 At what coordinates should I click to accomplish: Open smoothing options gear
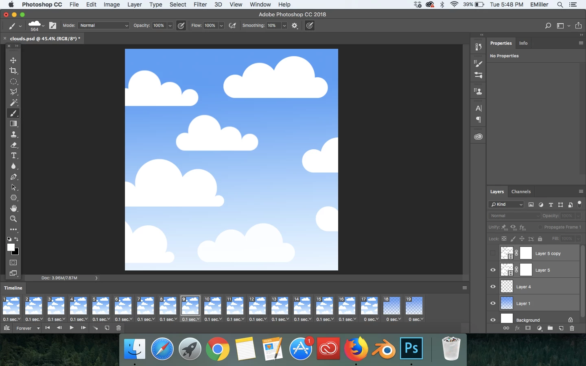pos(295,26)
